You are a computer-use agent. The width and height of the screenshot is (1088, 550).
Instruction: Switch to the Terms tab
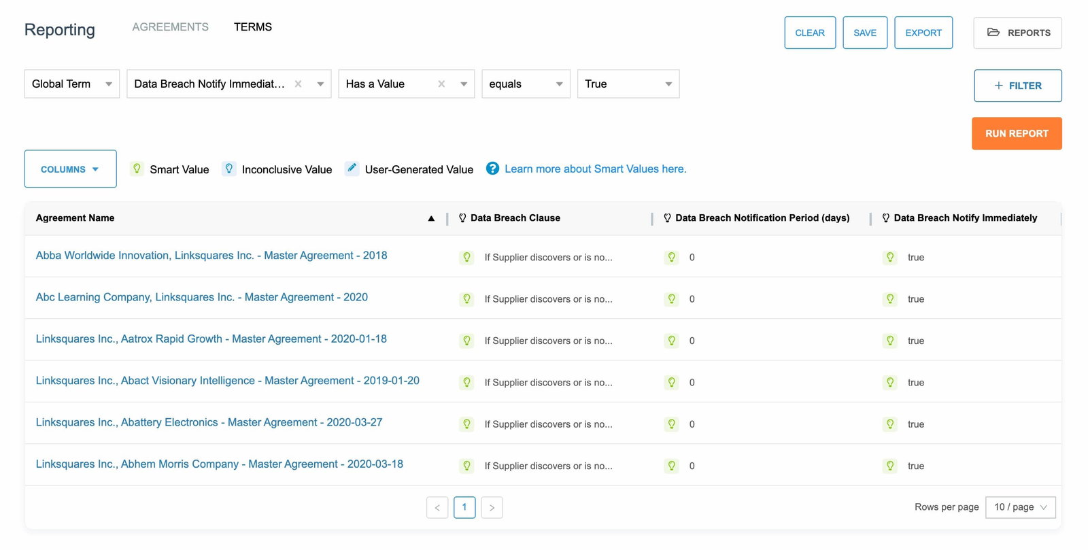253,27
